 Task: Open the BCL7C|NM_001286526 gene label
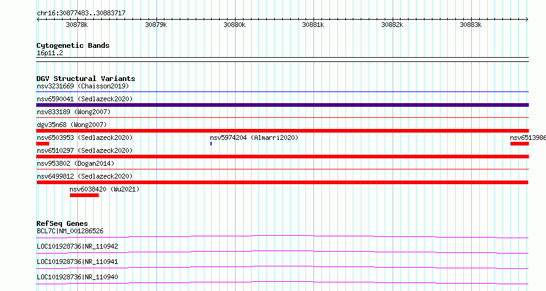70,231
